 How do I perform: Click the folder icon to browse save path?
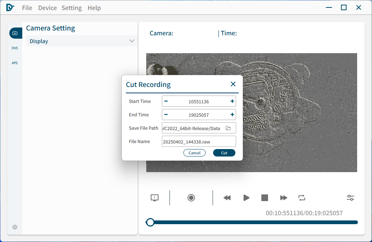(x=228, y=128)
